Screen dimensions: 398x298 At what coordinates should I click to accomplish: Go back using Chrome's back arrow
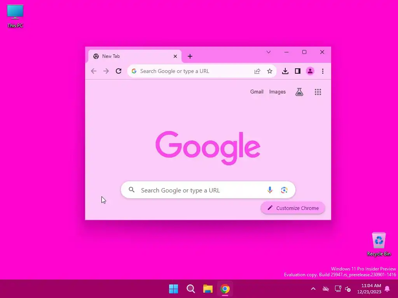click(94, 71)
